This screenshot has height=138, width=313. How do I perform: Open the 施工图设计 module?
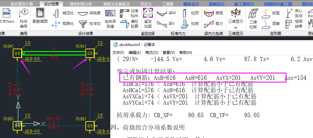coord(244,4)
